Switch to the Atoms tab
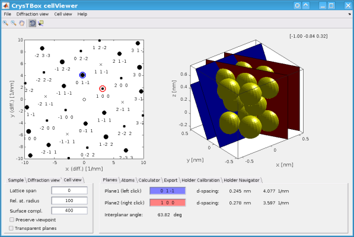 pyautogui.click(x=127, y=180)
